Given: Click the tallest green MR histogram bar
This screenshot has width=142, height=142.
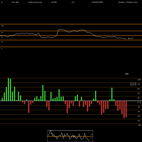Looking at the screenshot, I should (x=9, y=89).
